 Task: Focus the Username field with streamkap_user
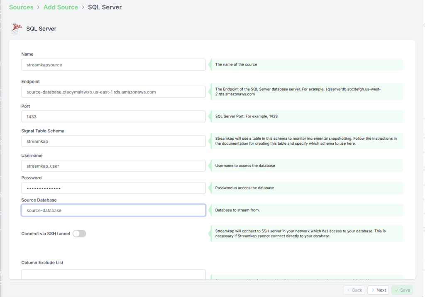point(113,166)
